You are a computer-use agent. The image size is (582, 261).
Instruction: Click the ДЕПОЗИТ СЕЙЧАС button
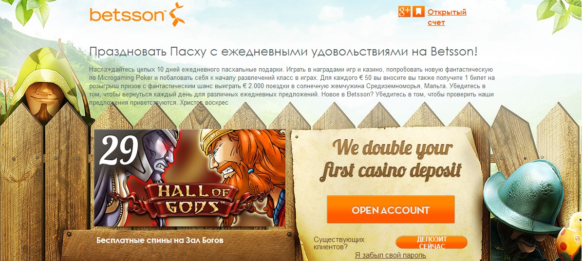tap(432, 242)
